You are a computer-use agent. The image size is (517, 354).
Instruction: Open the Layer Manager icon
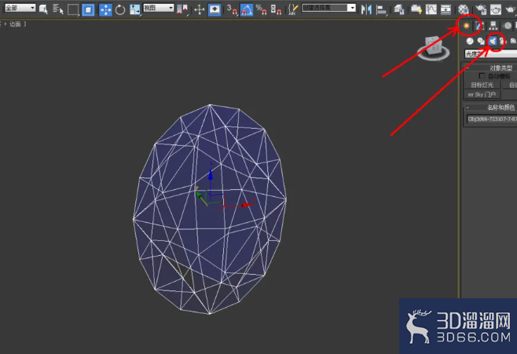pyautogui.click(x=399, y=9)
